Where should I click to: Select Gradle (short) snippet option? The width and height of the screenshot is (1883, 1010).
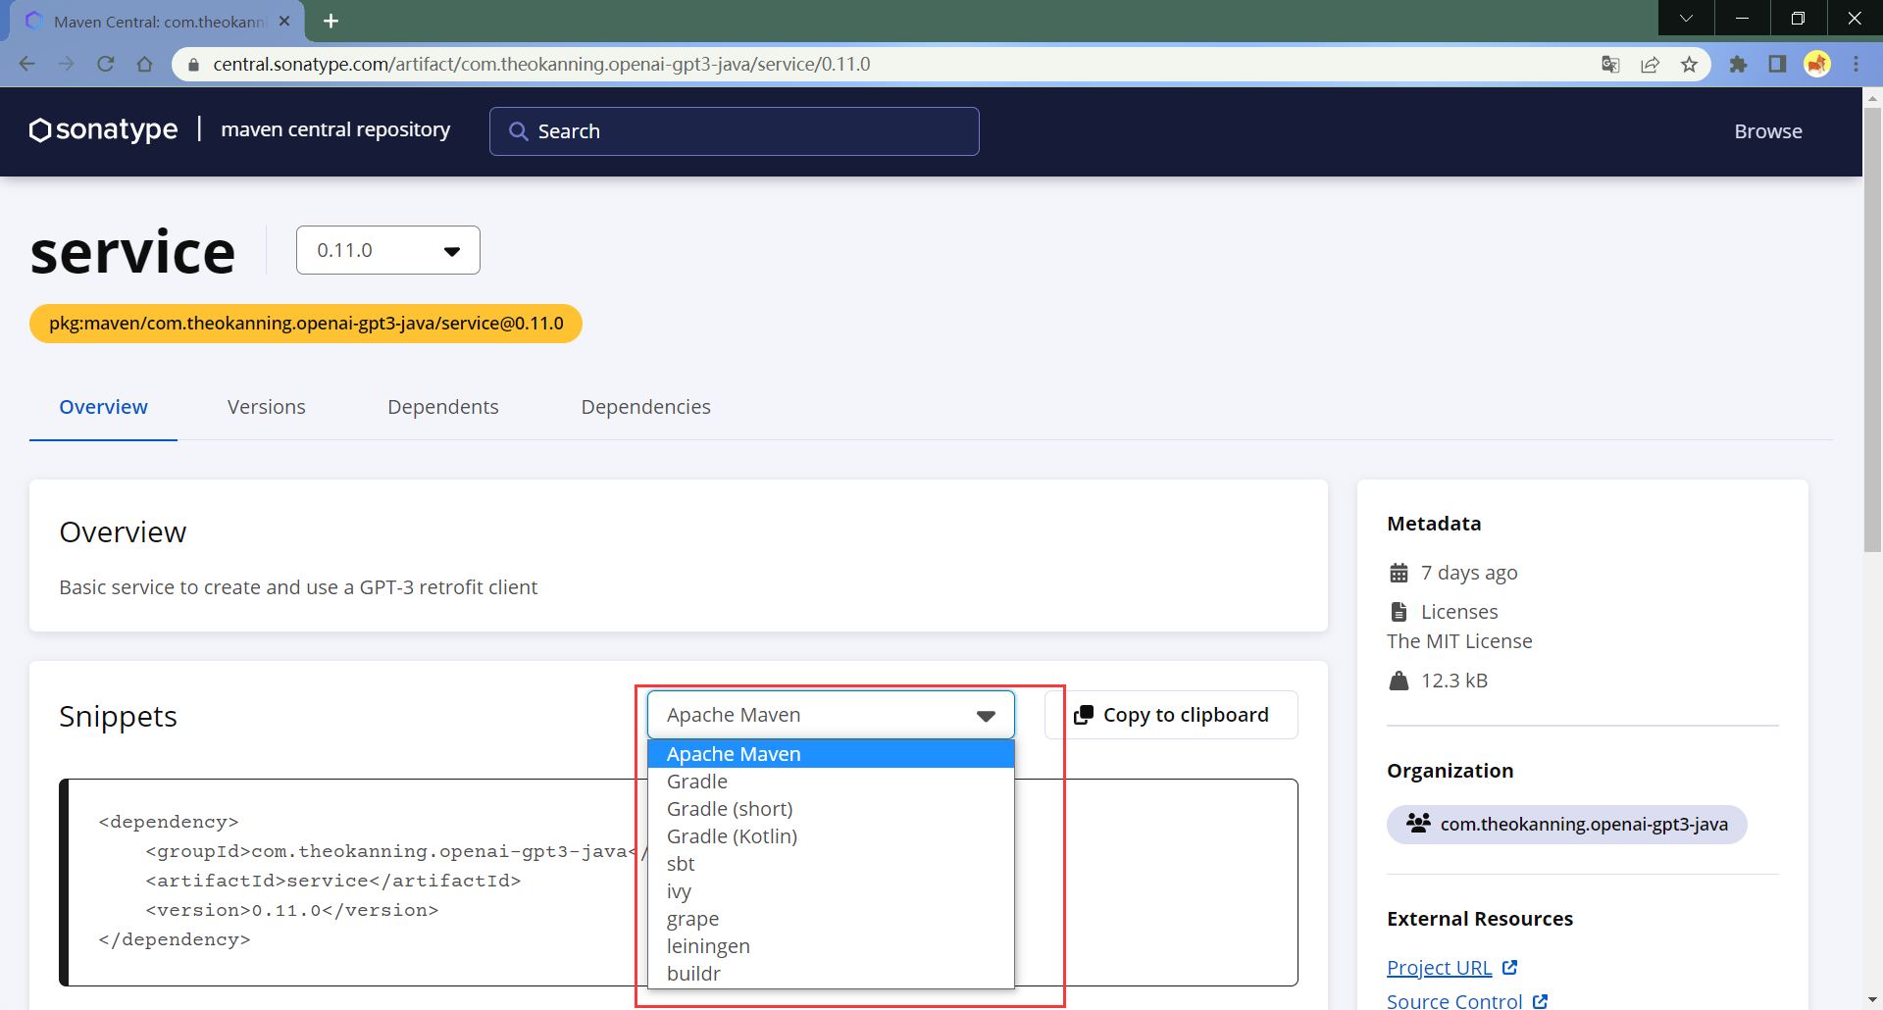pos(831,809)
